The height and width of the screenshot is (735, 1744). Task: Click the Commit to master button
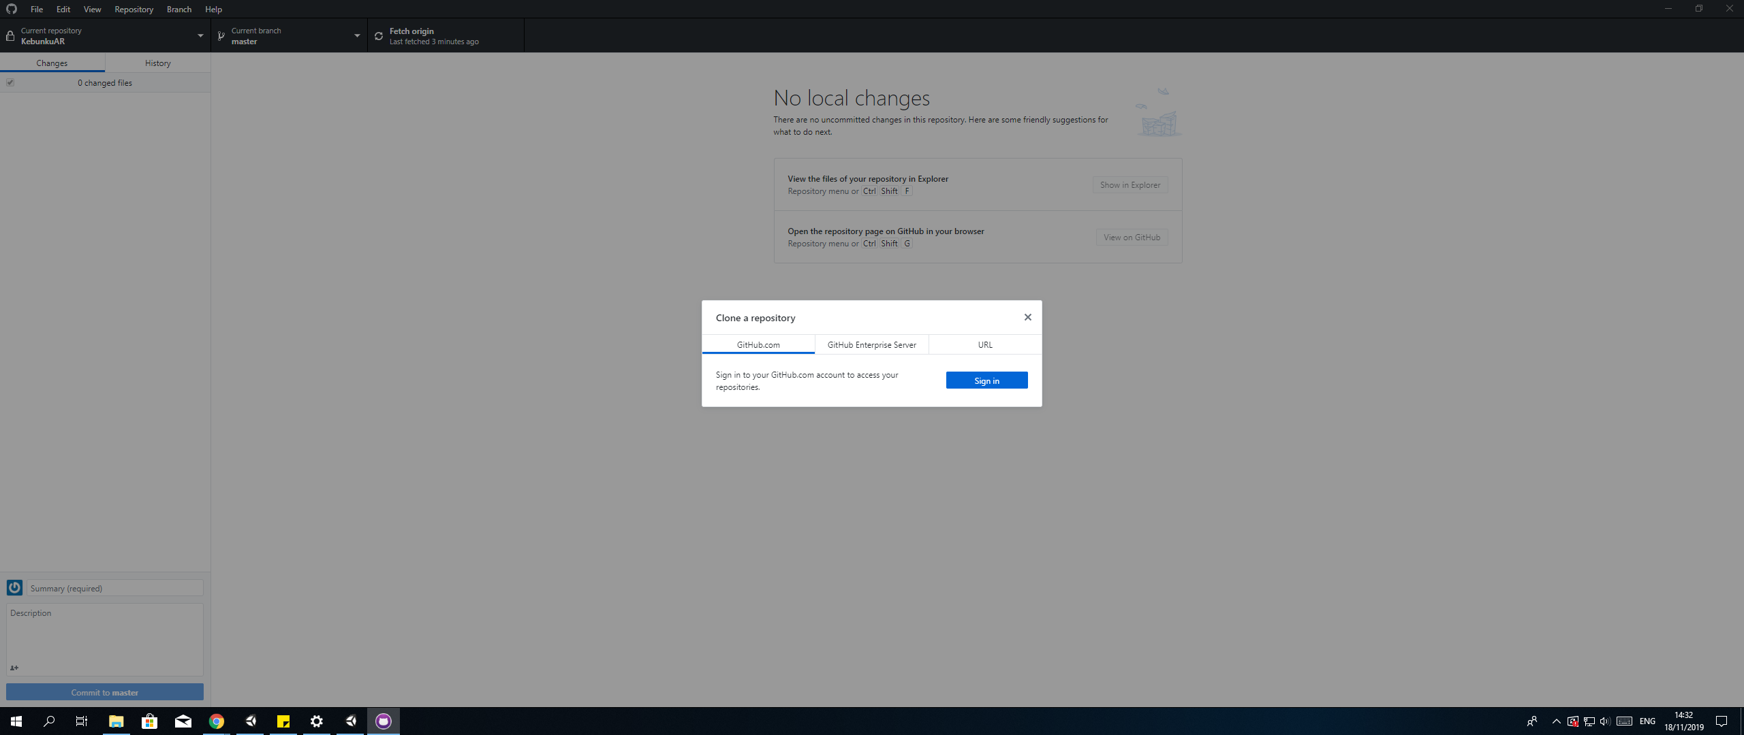coord(105,692)
